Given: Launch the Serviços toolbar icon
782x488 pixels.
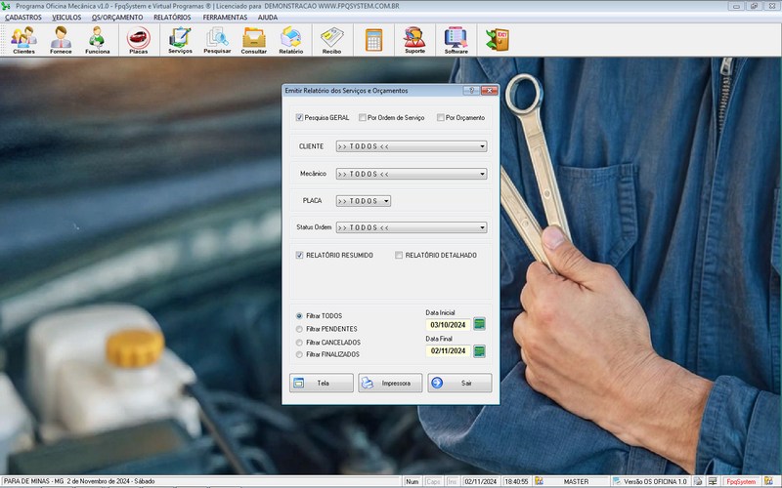Looking at the screenshot, I should point(180,40).
